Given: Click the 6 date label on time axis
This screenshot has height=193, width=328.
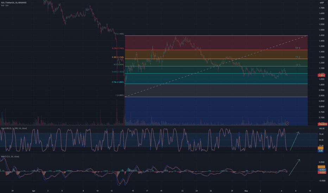Looking at the screenshot, I should point(282,191).
